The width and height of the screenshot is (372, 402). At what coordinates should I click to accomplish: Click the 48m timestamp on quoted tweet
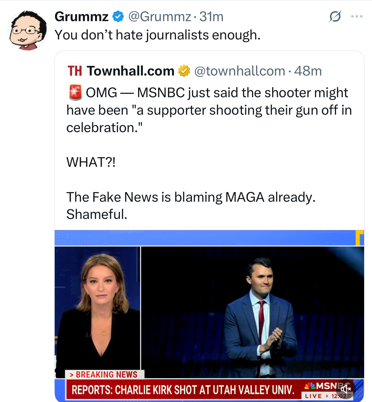point(308,71)
